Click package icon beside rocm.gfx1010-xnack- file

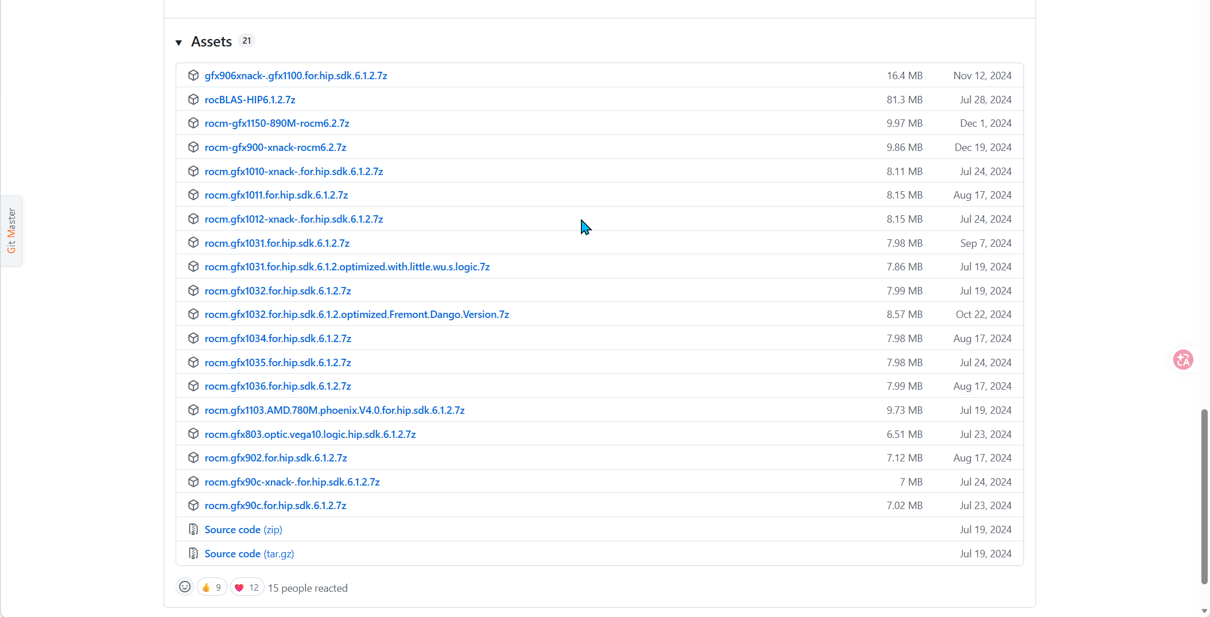193,171
